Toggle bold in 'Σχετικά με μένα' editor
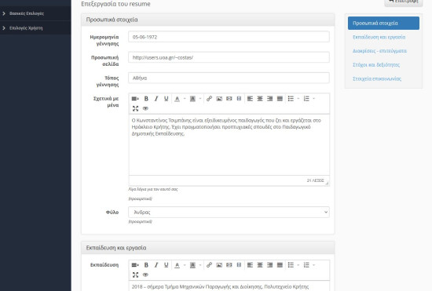432x291 pixels. click(146, 99)
